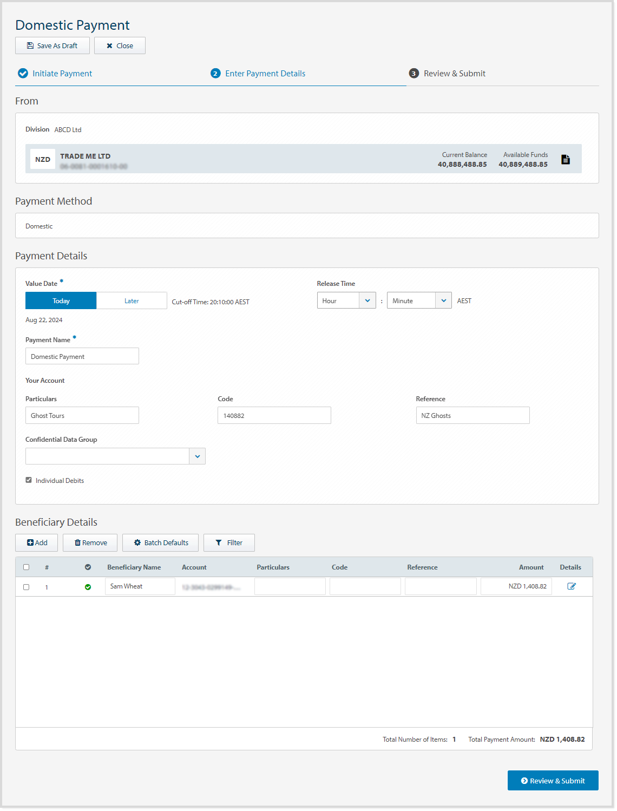Open the Minute release time dropdown
The width and height of the screenshot is (617, 811).
coord(443,300)
